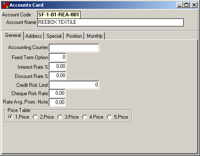Click the Rate Avg..Prom. Note field
Screen dimensions: 200x156
click(57, 102)
